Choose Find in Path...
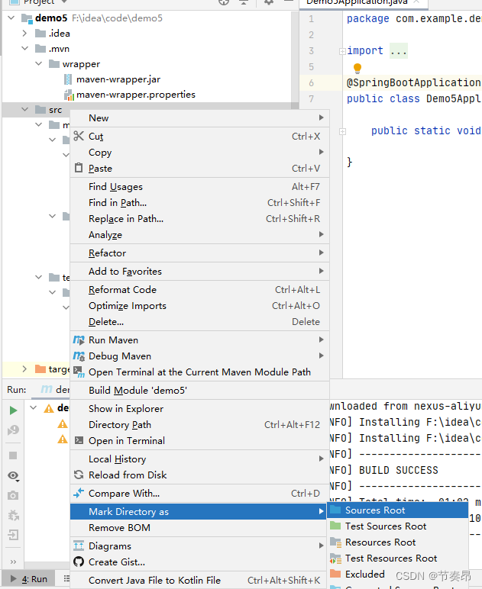The image size is (482, 589). pos(199,203)
